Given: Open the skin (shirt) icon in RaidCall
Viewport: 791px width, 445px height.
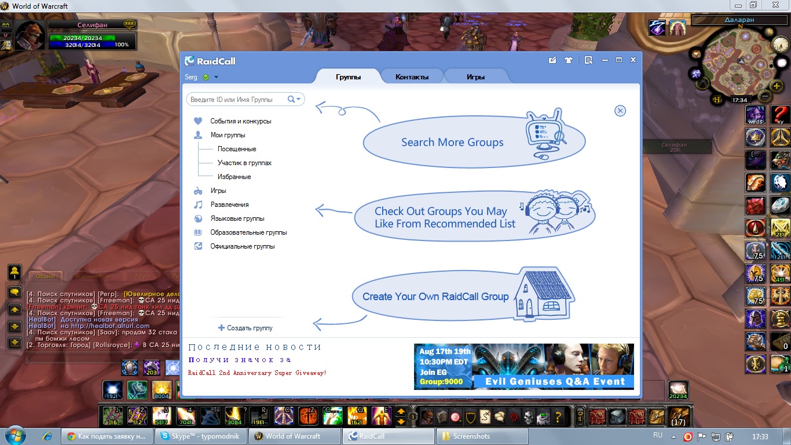Looking at the screenshot, I should tap(568, 60).
